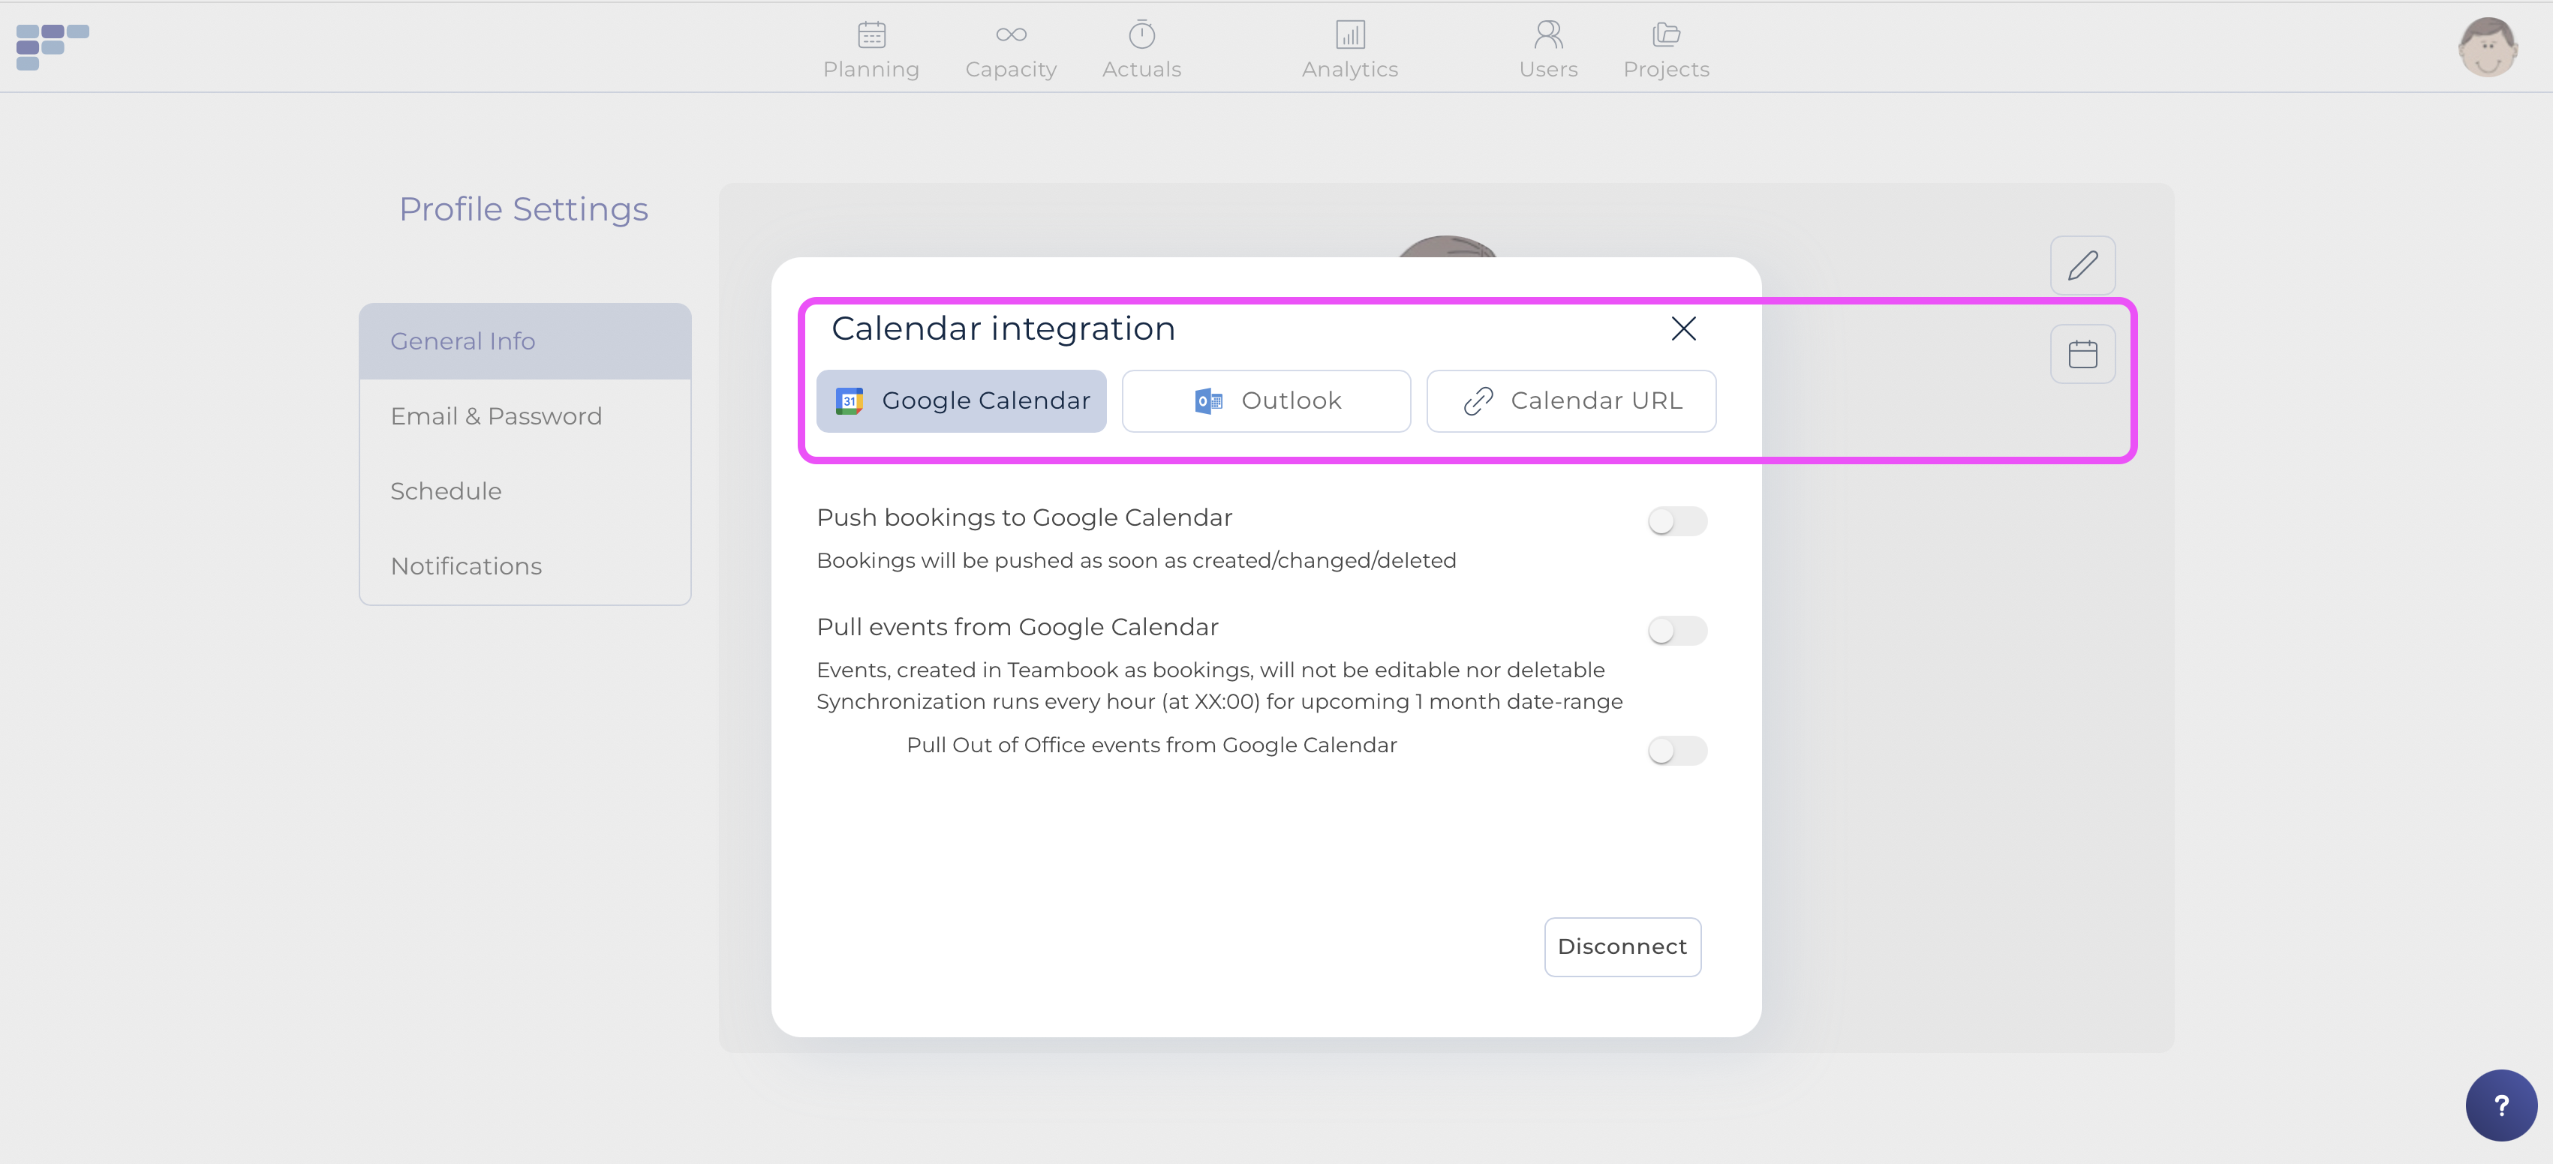Select the Google Calendar tab
The image size is (2553, 1164).
point(961,401)
